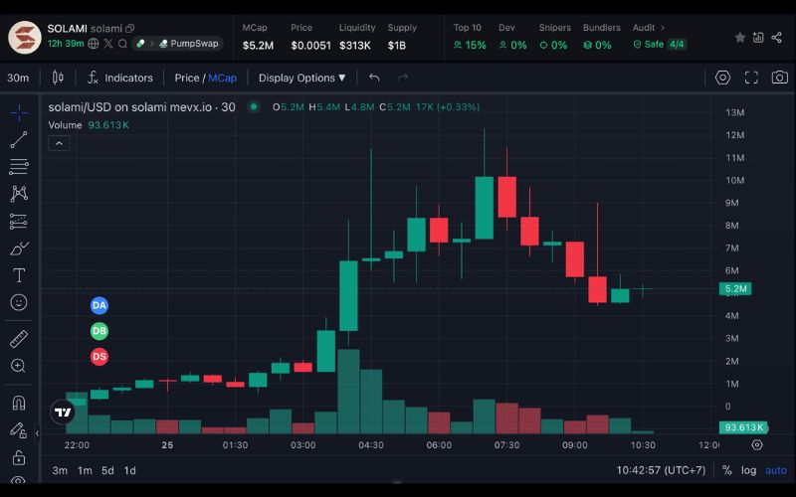Select the 1m date range
796x497 pixels.
85,470
